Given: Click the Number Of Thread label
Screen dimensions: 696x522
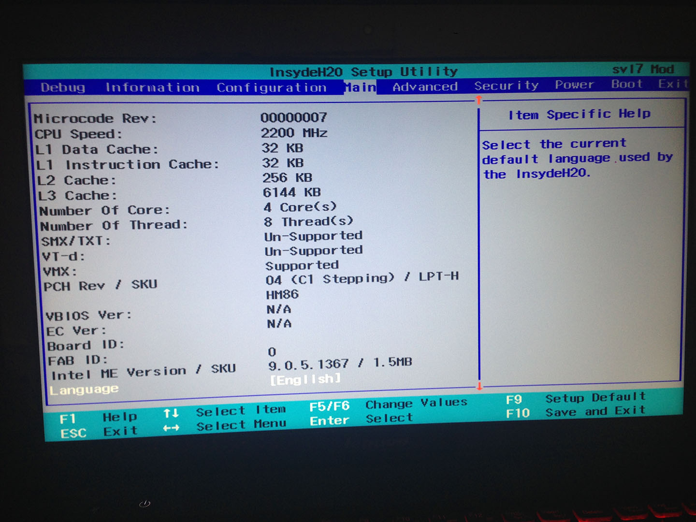Looking at the screenshot, I should point(114,226).
